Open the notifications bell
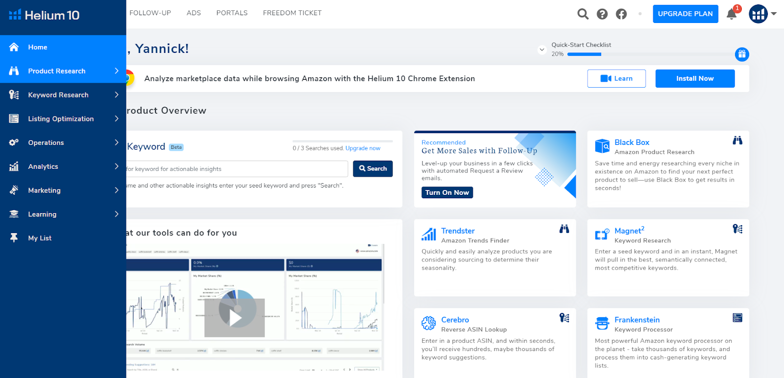 pos(732,14)
